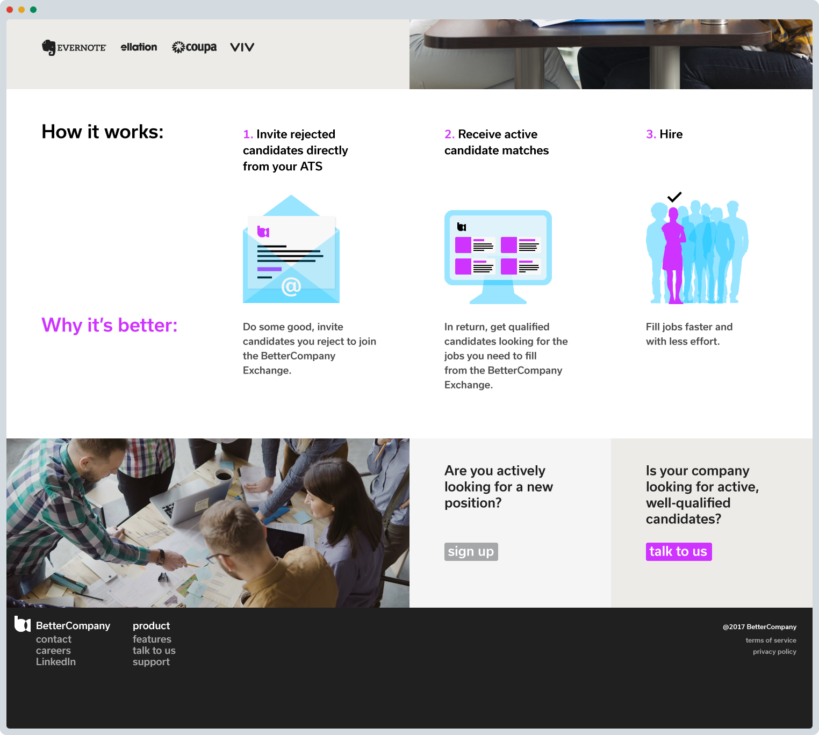The image size is (819, 735).
Task: Open the support footer link
Action: pyautogui.click(x=151, y=662)
